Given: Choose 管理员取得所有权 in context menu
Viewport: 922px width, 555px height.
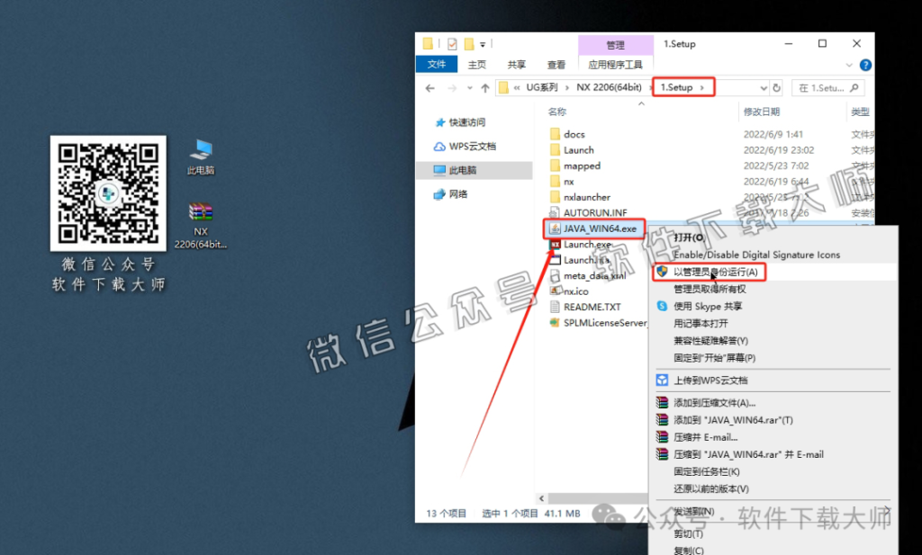Looking at the screenshot, I should tap(710, 289).
